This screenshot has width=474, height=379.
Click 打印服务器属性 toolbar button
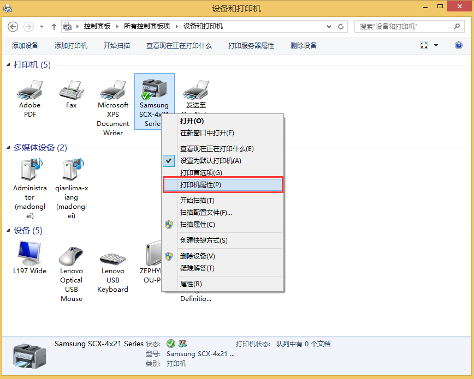[251, 46]
